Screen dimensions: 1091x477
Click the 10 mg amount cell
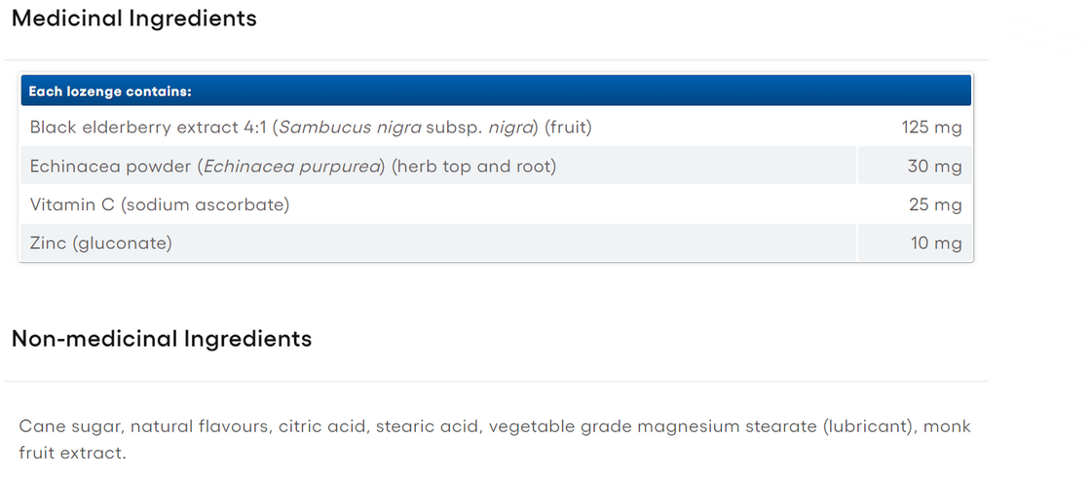936,243
